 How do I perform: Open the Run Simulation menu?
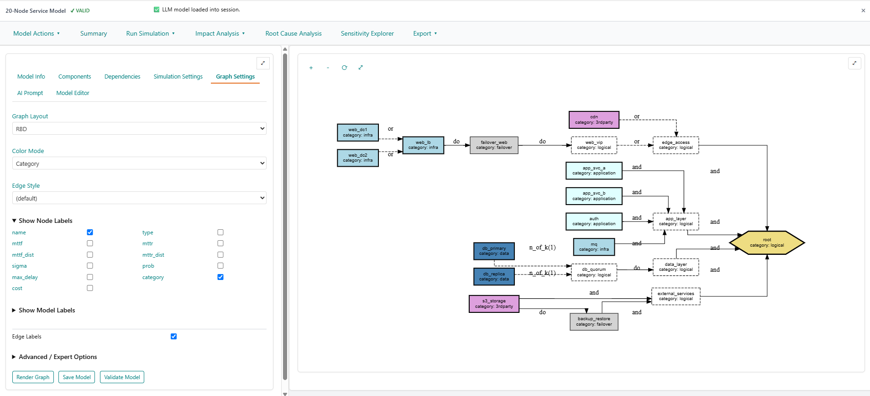(150, 33)
